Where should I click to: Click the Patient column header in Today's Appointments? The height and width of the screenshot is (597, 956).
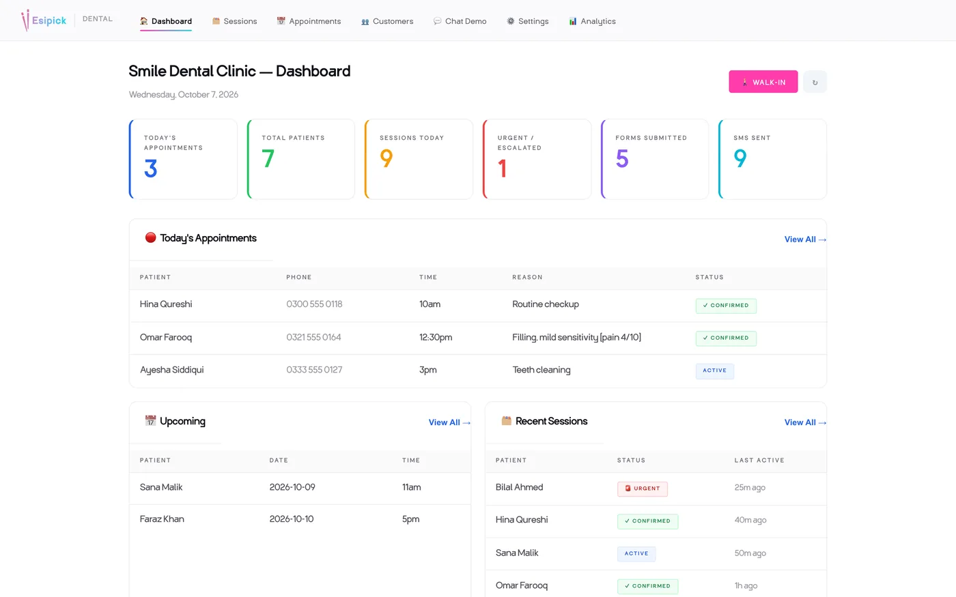tap(156, 278)
